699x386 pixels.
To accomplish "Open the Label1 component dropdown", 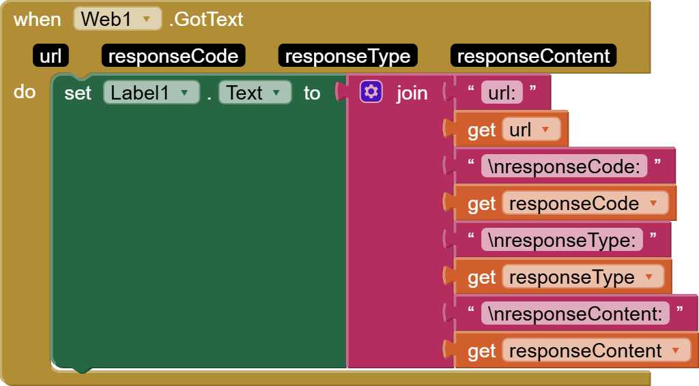I will click(184, 93).
